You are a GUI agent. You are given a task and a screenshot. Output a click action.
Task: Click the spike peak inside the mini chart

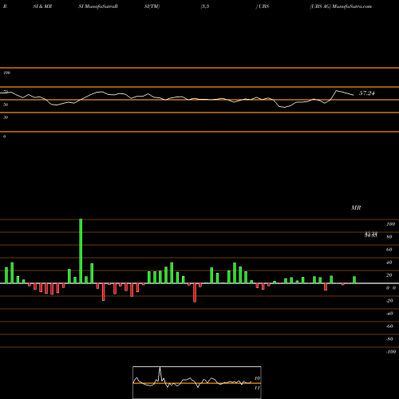(160, 368)
